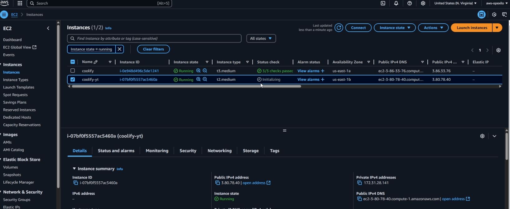Viewport: 510px width, 209px height.
Task: Open the Storage tab
Action: (x=251, y=151)
